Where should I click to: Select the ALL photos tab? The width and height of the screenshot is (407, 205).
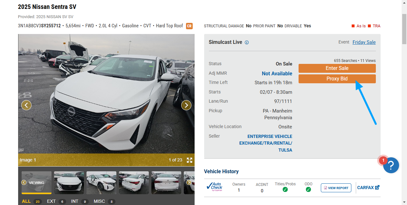tap(26, 201)
